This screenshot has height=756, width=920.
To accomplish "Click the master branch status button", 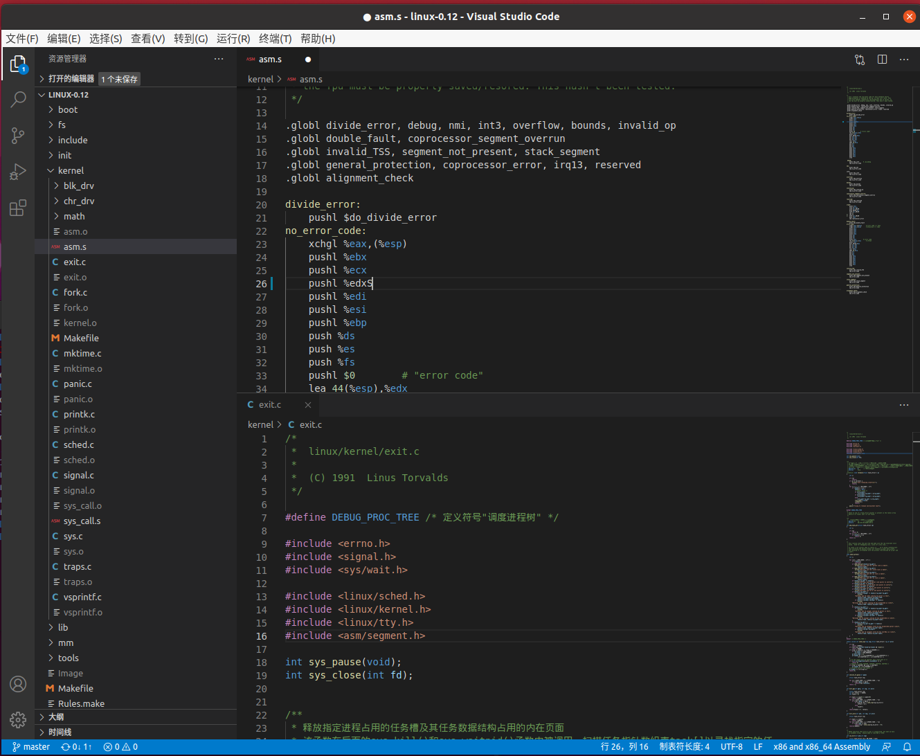I will click(x=31, y=747).
